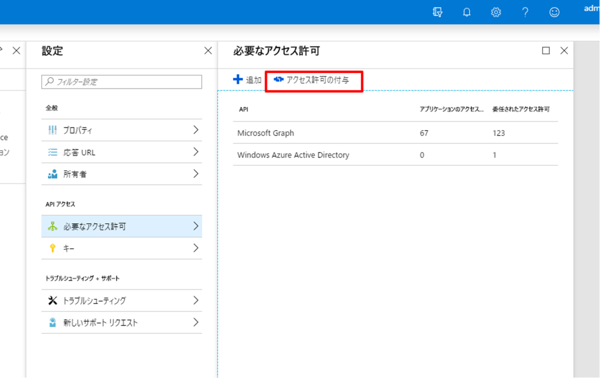The width and height of the screenshot is (600, 378).
Task: Open the キー settings item
Action: click(121, 248)
